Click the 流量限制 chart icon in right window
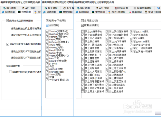161x117 pixels. point(130,12)
